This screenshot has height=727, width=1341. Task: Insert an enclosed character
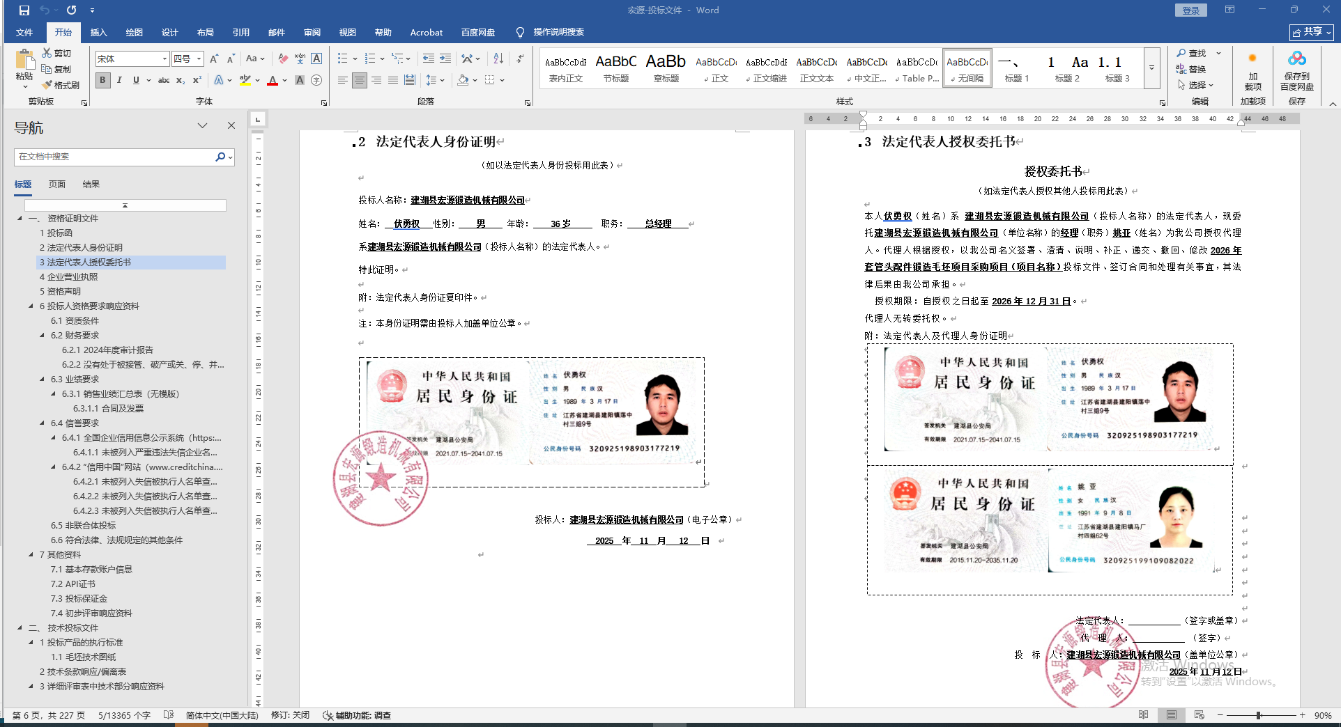click(316, 80)
